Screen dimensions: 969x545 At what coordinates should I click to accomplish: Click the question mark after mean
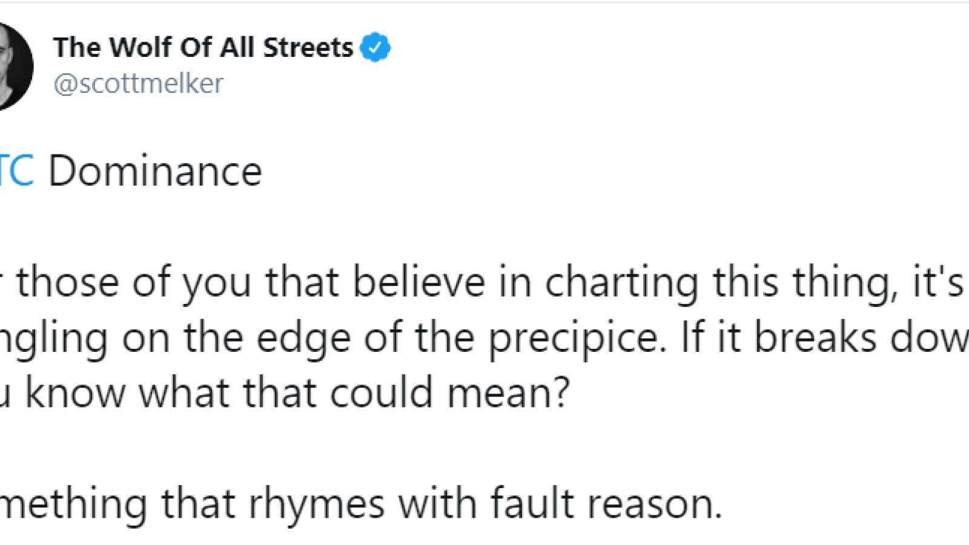point(561,392)
